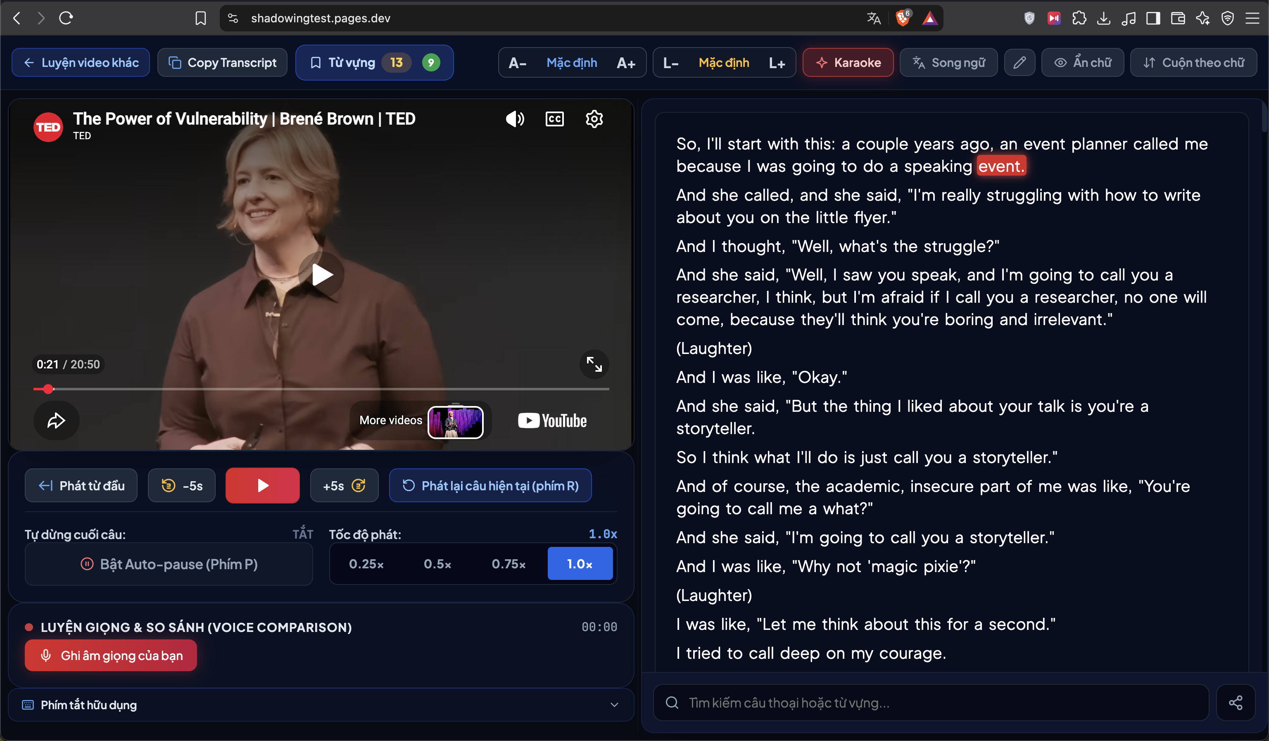This screenshot has height=741, width=1269.
Task: Click Ghi âm giọng của bạn record button
Action: coord(111,655)
